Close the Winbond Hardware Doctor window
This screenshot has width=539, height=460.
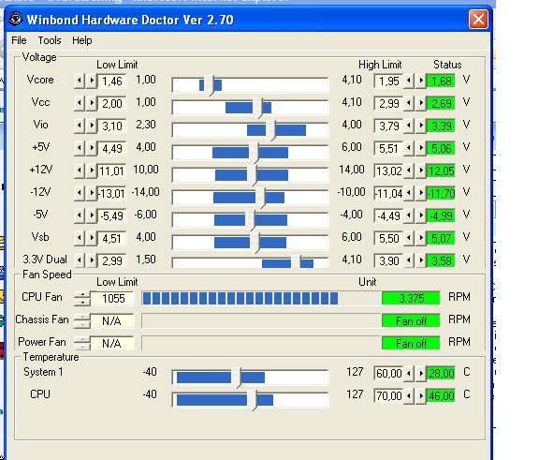click(478, 20)
